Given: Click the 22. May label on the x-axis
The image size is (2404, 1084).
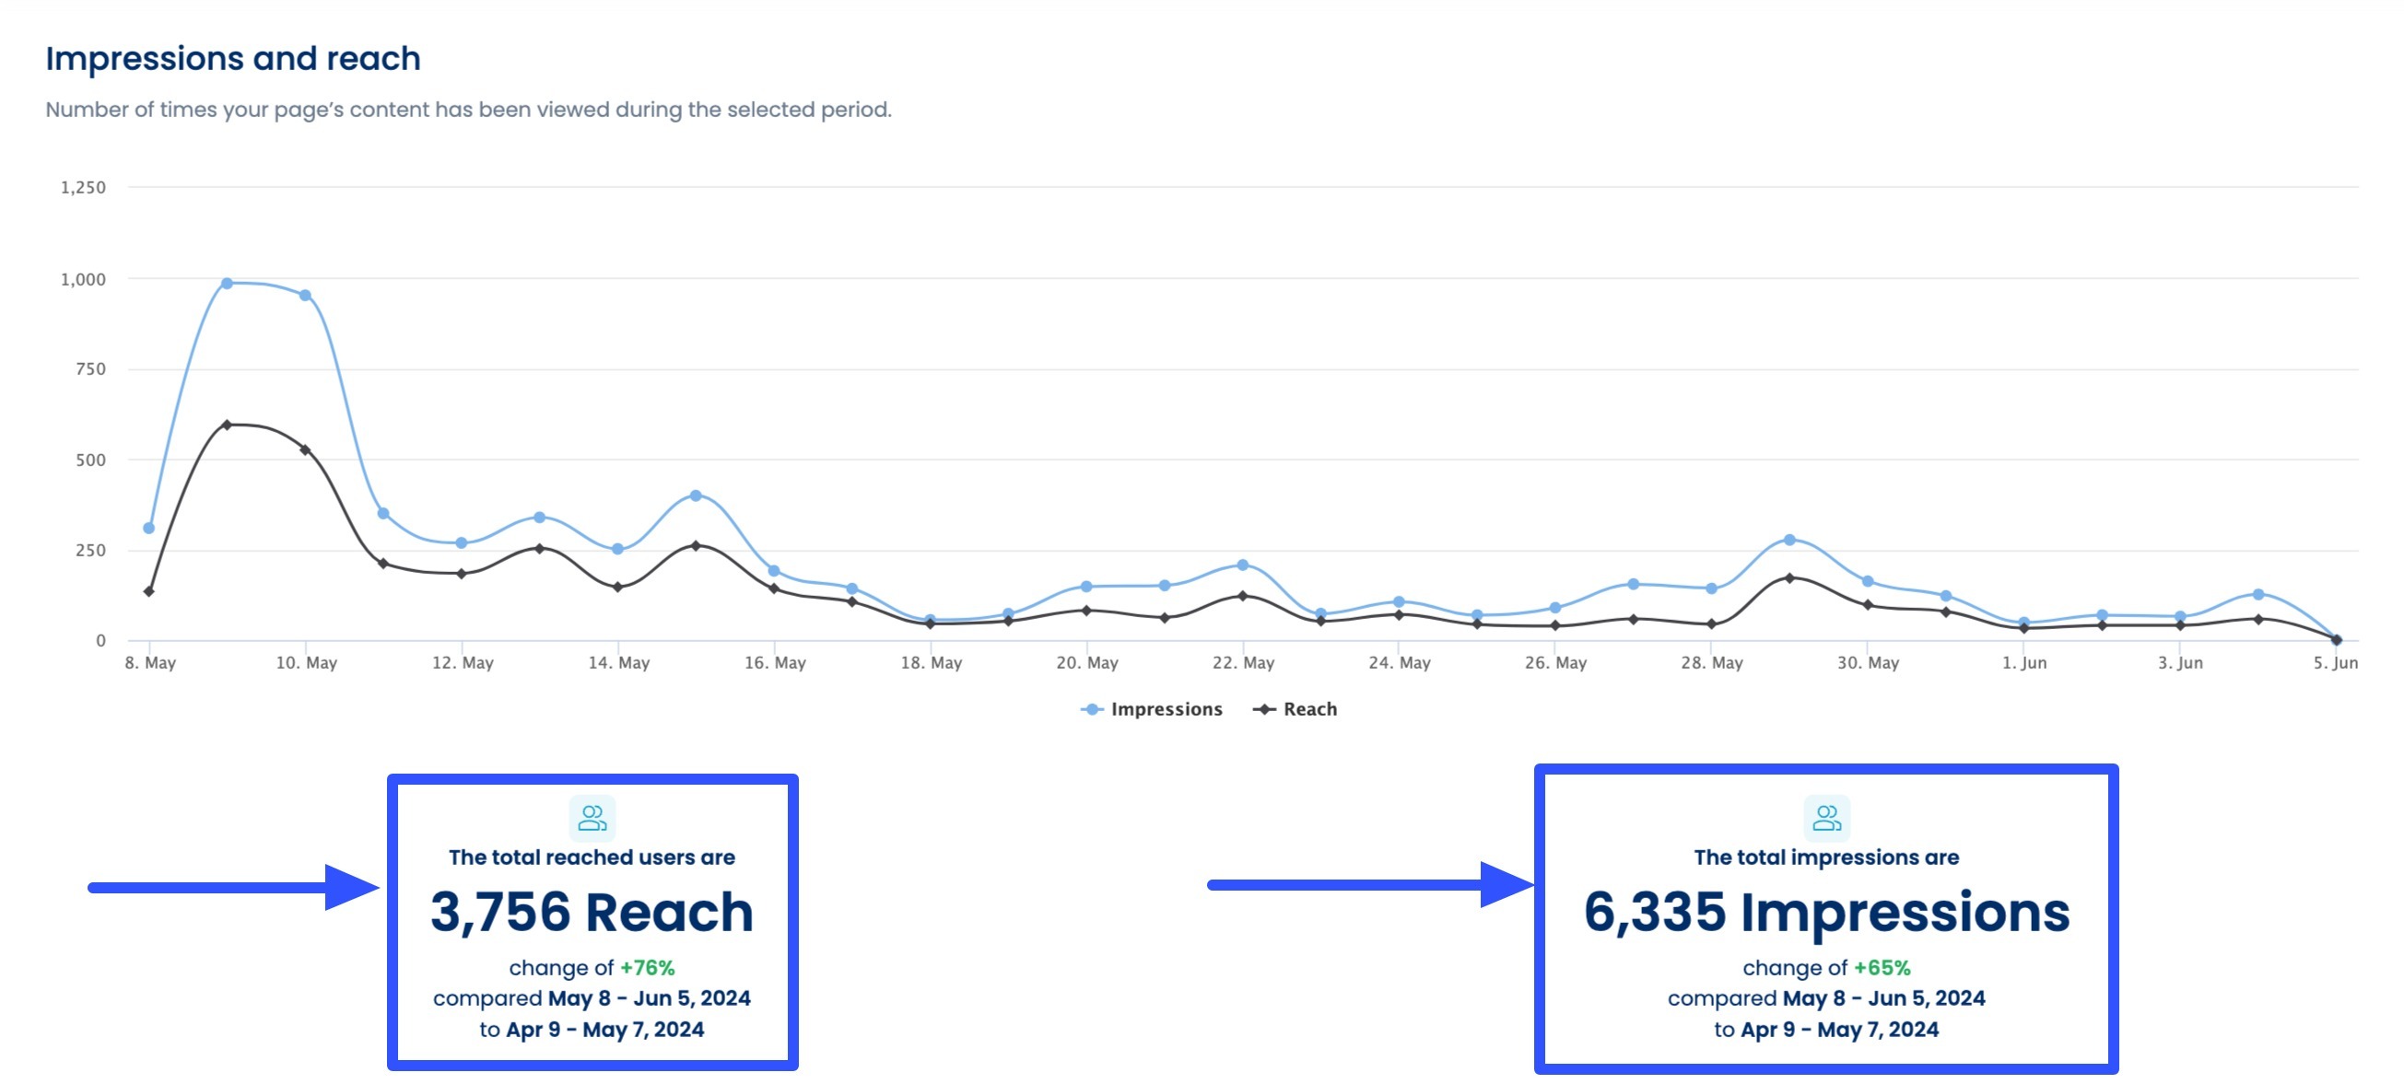Looking at the screenshot, I should point(1246,663).
